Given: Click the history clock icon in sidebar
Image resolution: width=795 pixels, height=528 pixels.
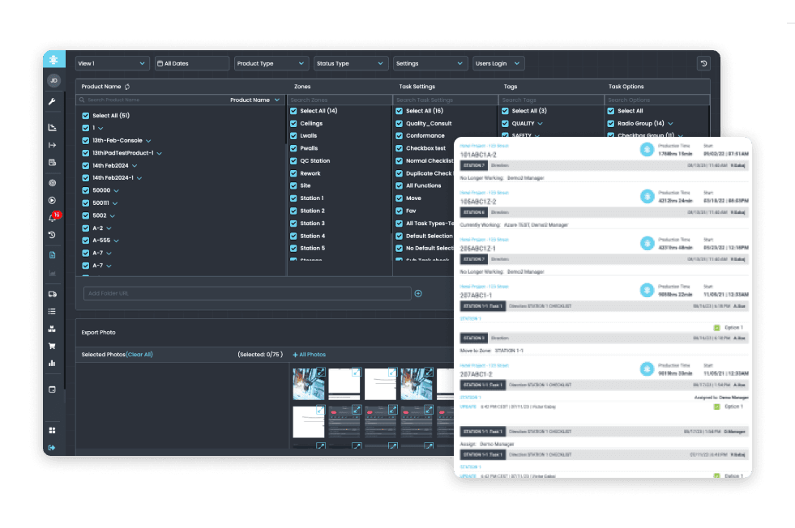Looking at the screenshot, I should click(x=52, y=235).
